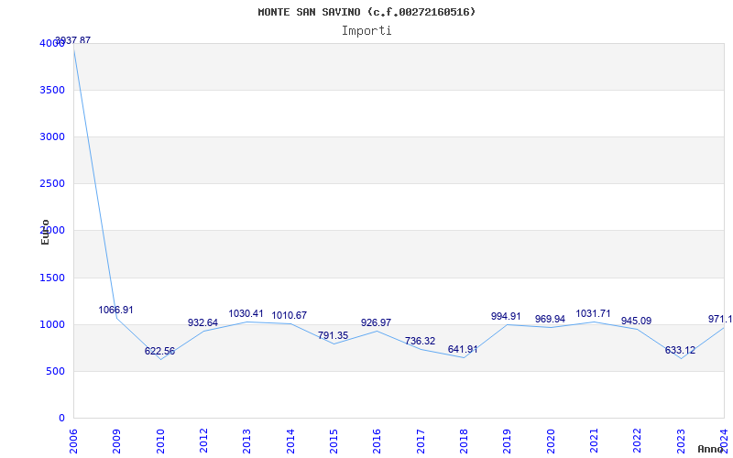The height and width of the screenshot is (458, 733).
Task: Click the 633.12 value label
Action: coord(680,350)
